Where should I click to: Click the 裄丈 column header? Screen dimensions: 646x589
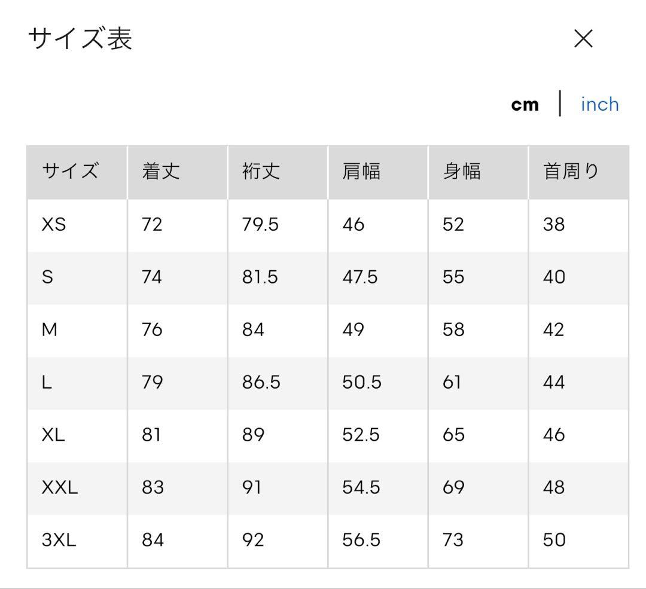click(261, 171)
